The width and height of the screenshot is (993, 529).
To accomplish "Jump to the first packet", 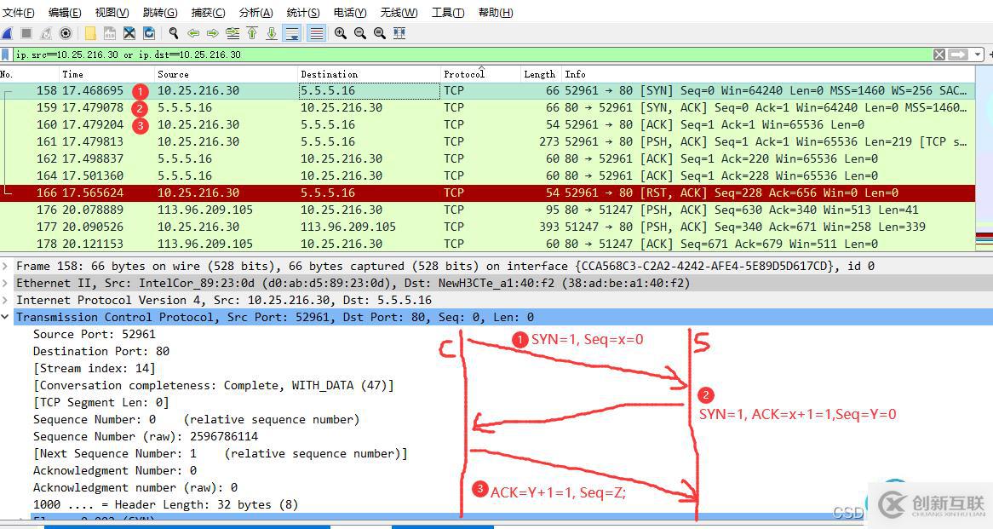I will [x=252, y=33].
